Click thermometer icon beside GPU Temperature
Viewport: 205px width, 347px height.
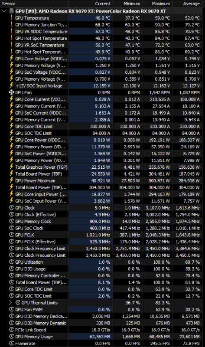click(12, 18)
